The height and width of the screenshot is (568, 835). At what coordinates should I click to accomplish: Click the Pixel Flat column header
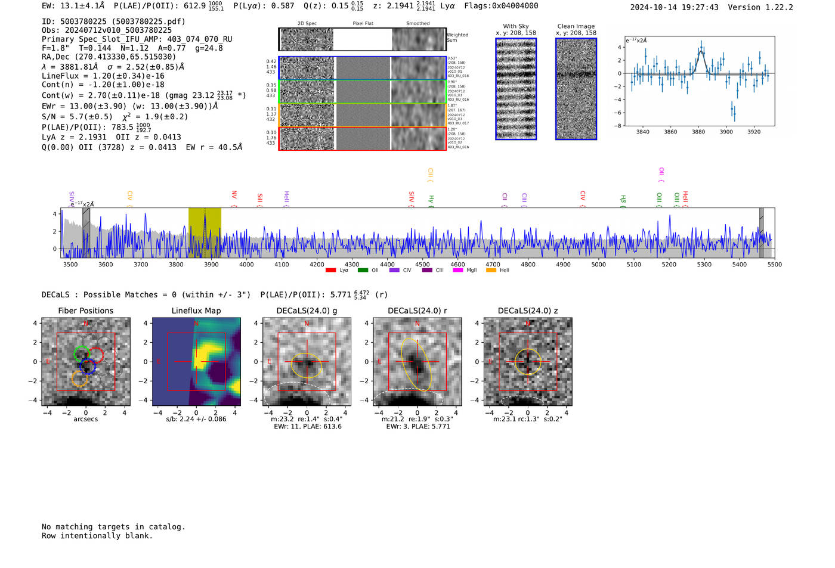point(363,23)
